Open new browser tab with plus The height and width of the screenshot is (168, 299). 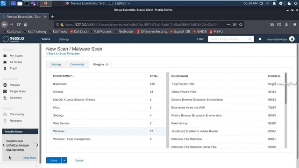click(53, 17)
